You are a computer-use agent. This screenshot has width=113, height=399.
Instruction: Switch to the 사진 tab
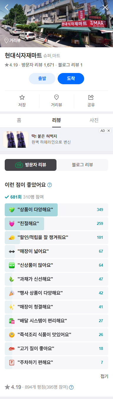click(94, 120)
